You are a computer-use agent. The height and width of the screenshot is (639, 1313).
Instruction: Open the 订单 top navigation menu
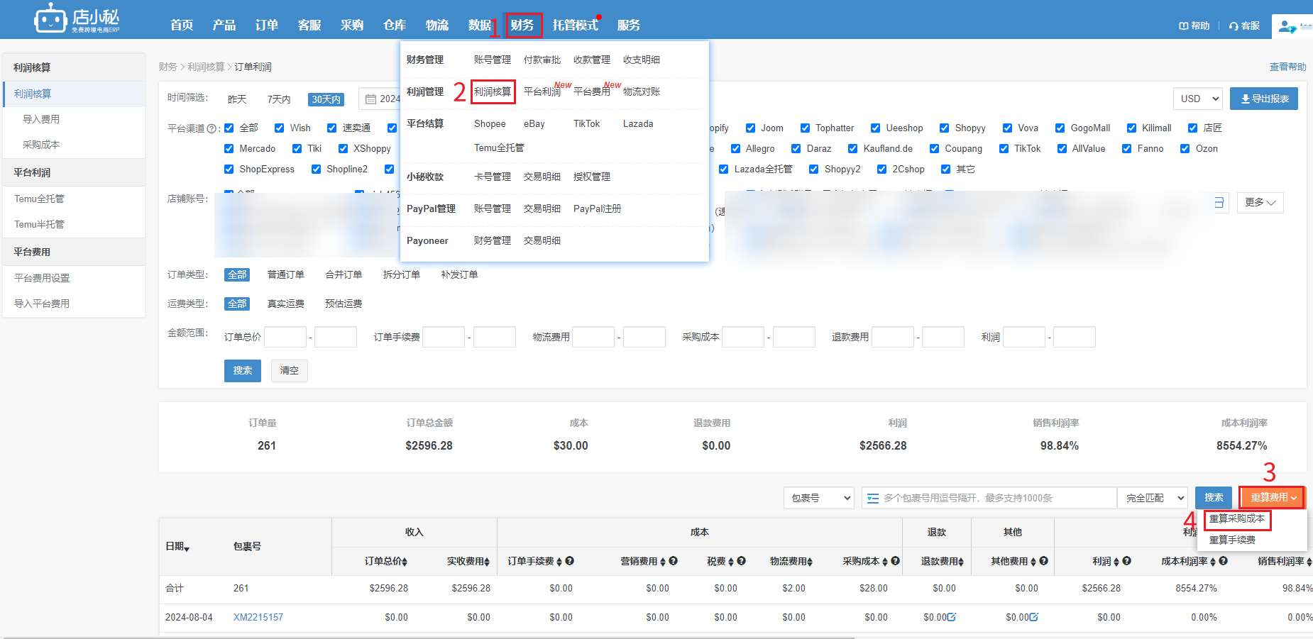point(267,26)
